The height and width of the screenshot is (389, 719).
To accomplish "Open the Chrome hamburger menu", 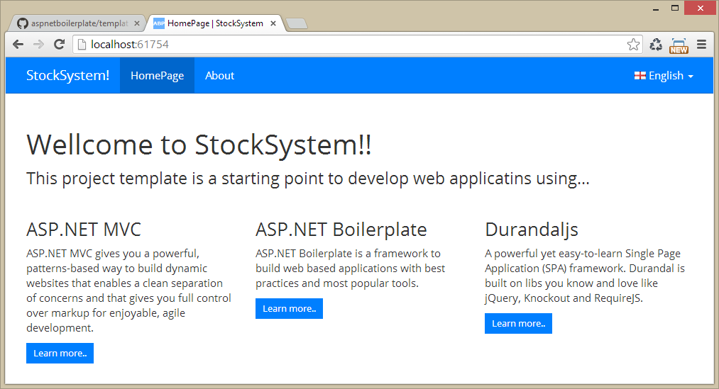I will (x=701, y=45).
